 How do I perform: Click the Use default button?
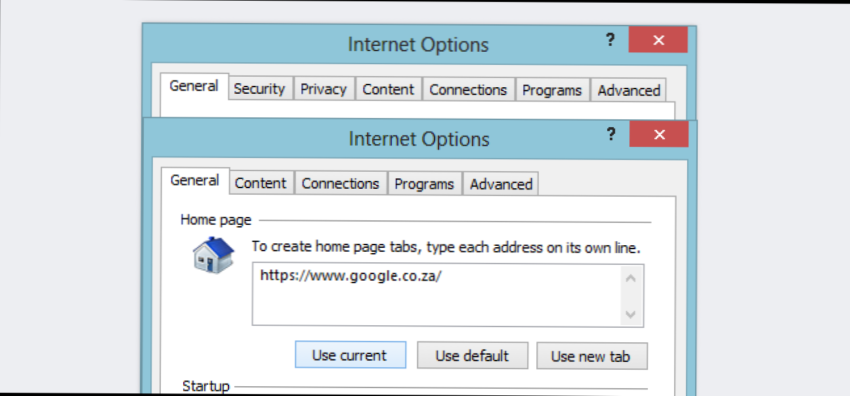click(472, 356)
